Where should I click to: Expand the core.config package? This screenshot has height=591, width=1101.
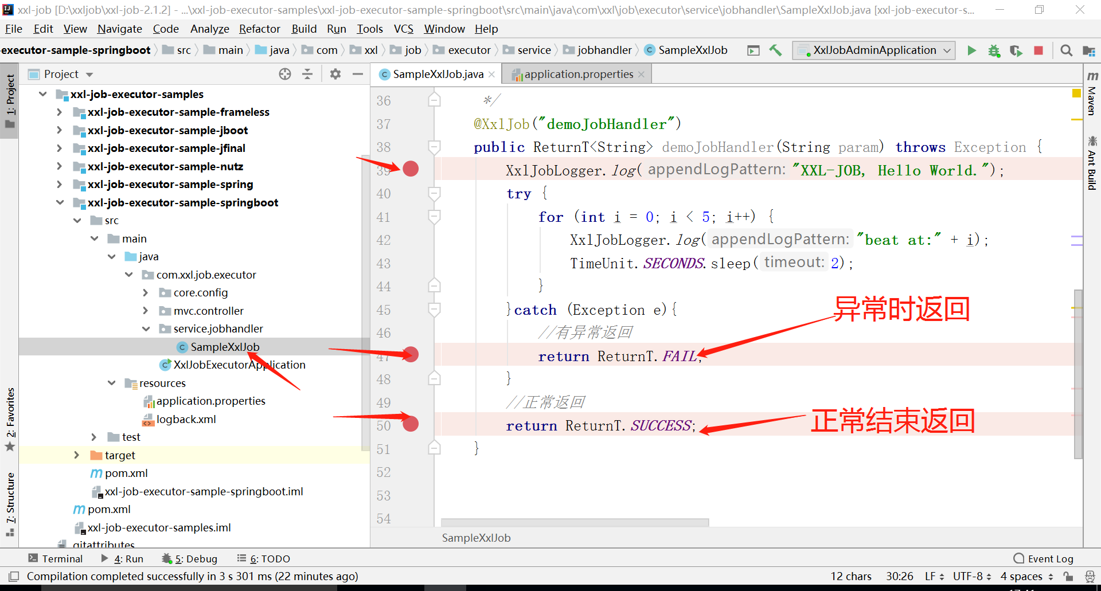[146, 293]
